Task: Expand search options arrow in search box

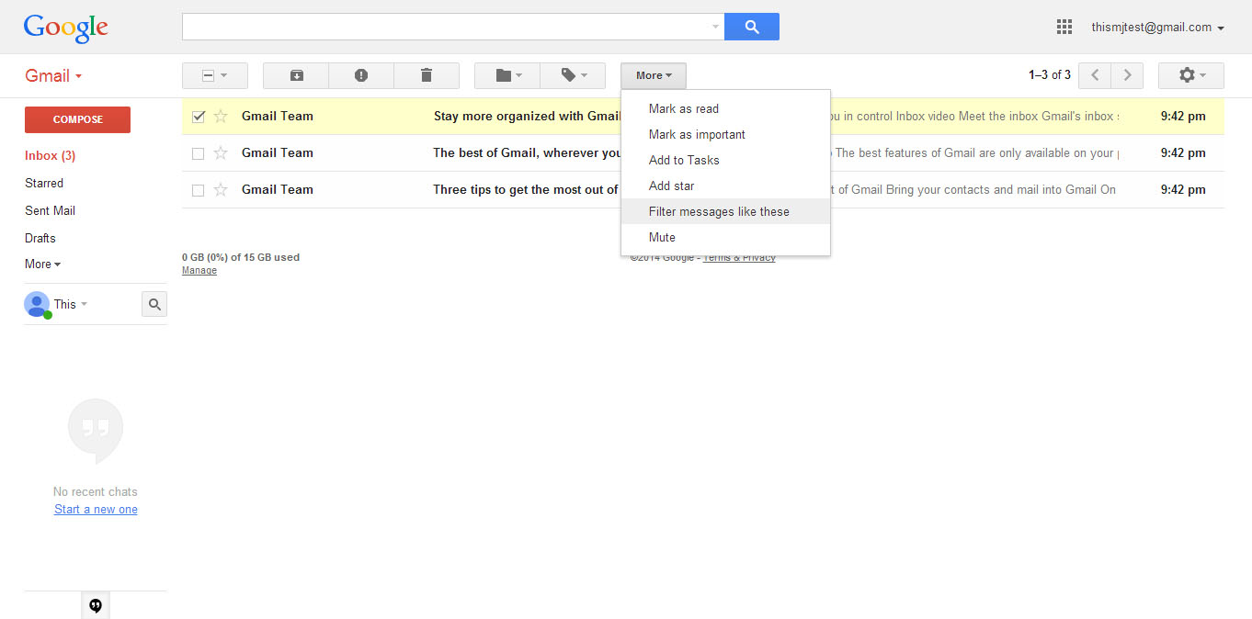Action: tap(716, 27)
